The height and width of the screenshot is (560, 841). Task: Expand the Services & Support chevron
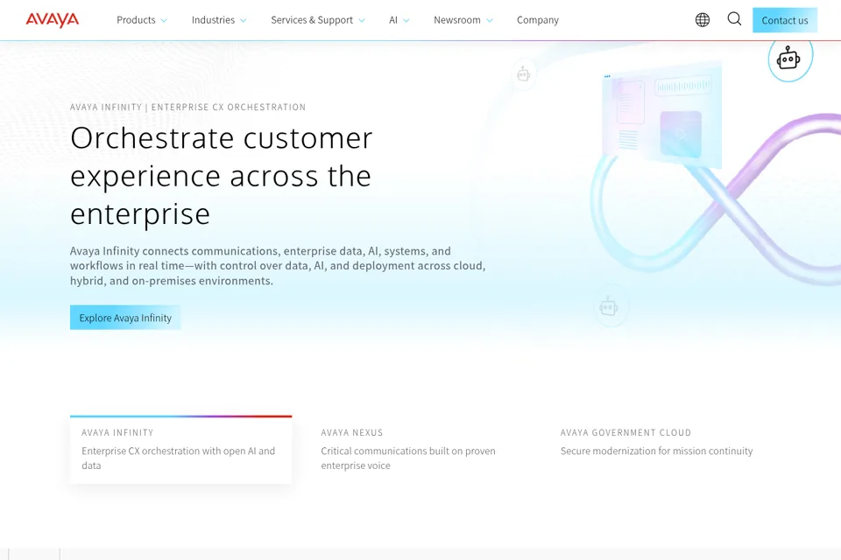tap(362, 20)
